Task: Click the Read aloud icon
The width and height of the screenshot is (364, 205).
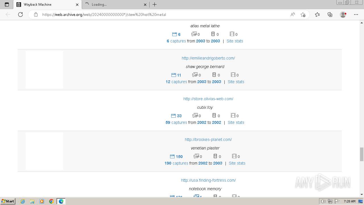Action: [293, 15]
